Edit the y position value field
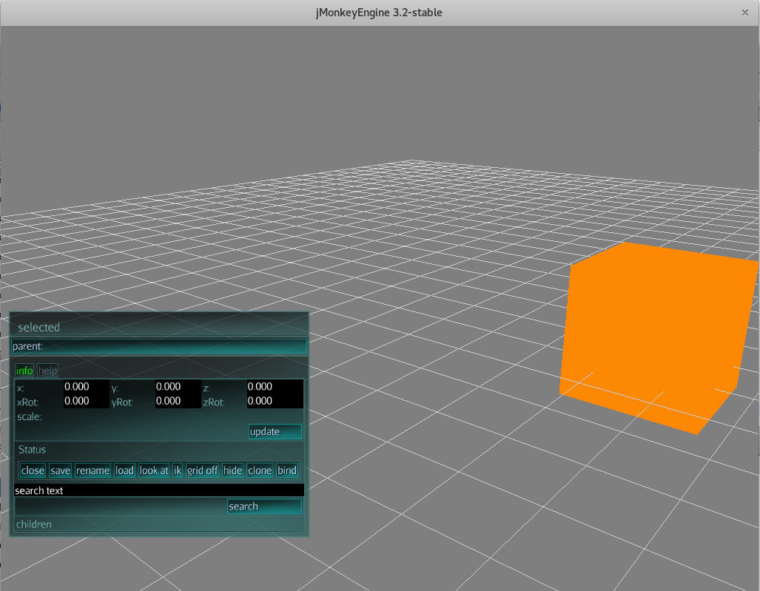The height and width of the screenshot is (591, 760). pos(178,387)
